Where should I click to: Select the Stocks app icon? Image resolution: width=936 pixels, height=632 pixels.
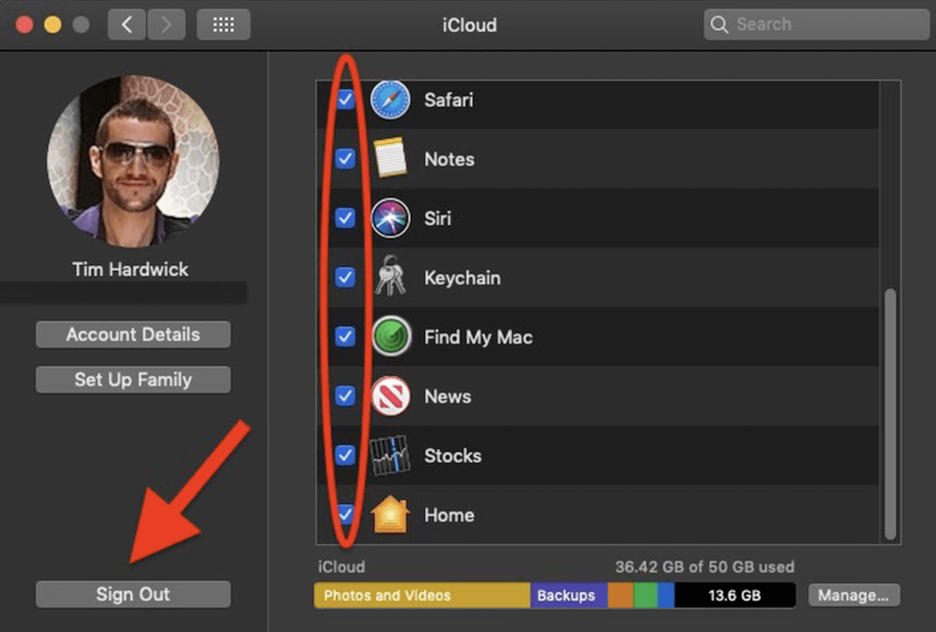click(x=390, y=456)
